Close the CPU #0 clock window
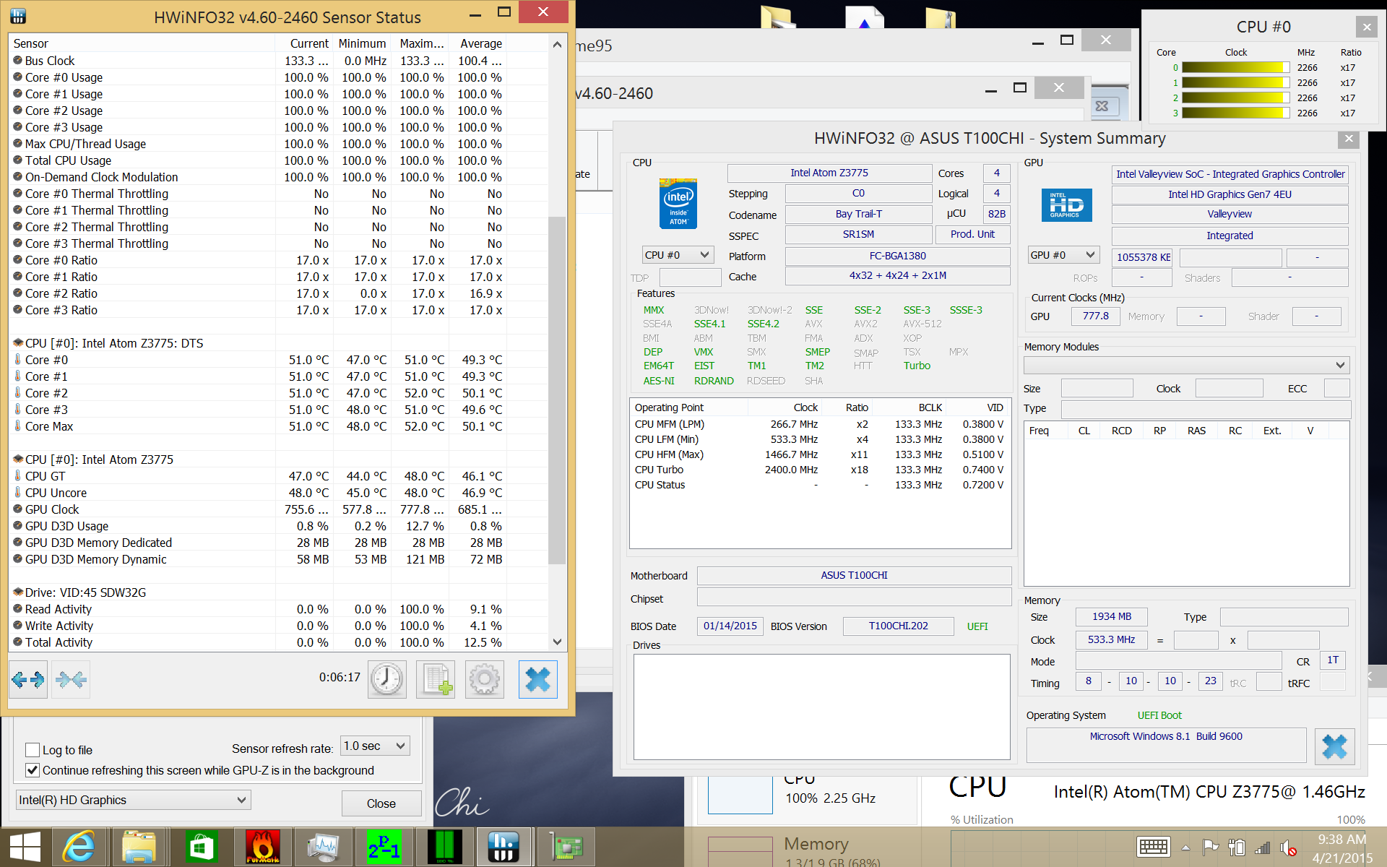The height and width of the screenshot is (867, 1387). click(1367, 27)
